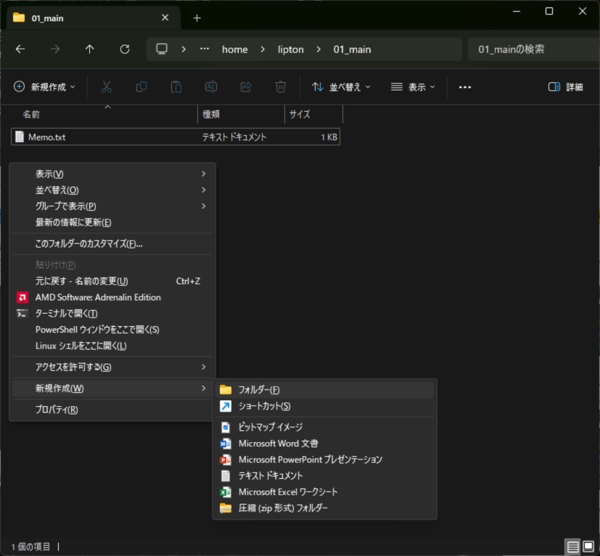Choose Linux シェルをここに開く(L)
The image size is (600, 556).
pos(112,346)
